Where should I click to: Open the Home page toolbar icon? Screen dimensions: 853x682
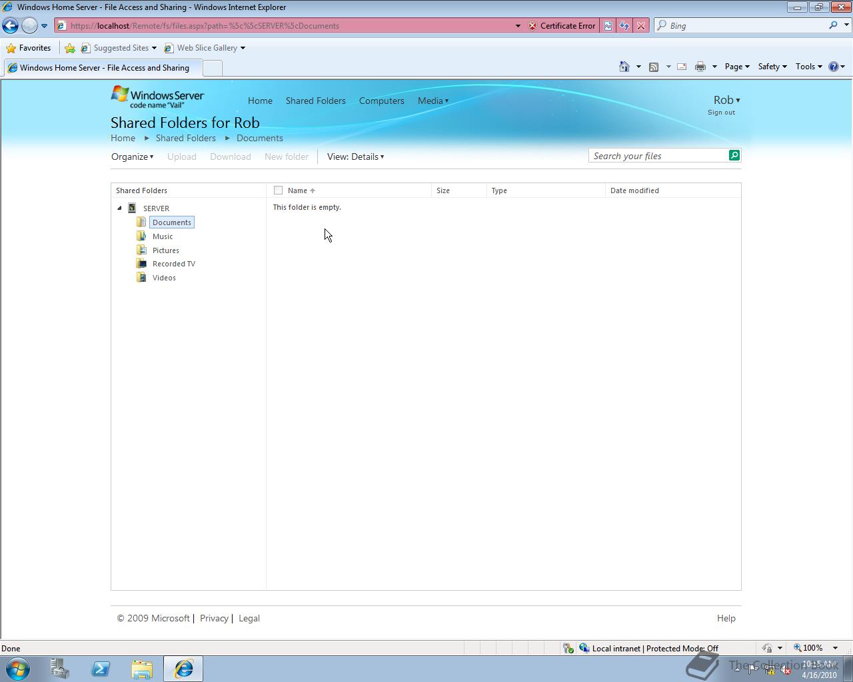click(624, 67)
